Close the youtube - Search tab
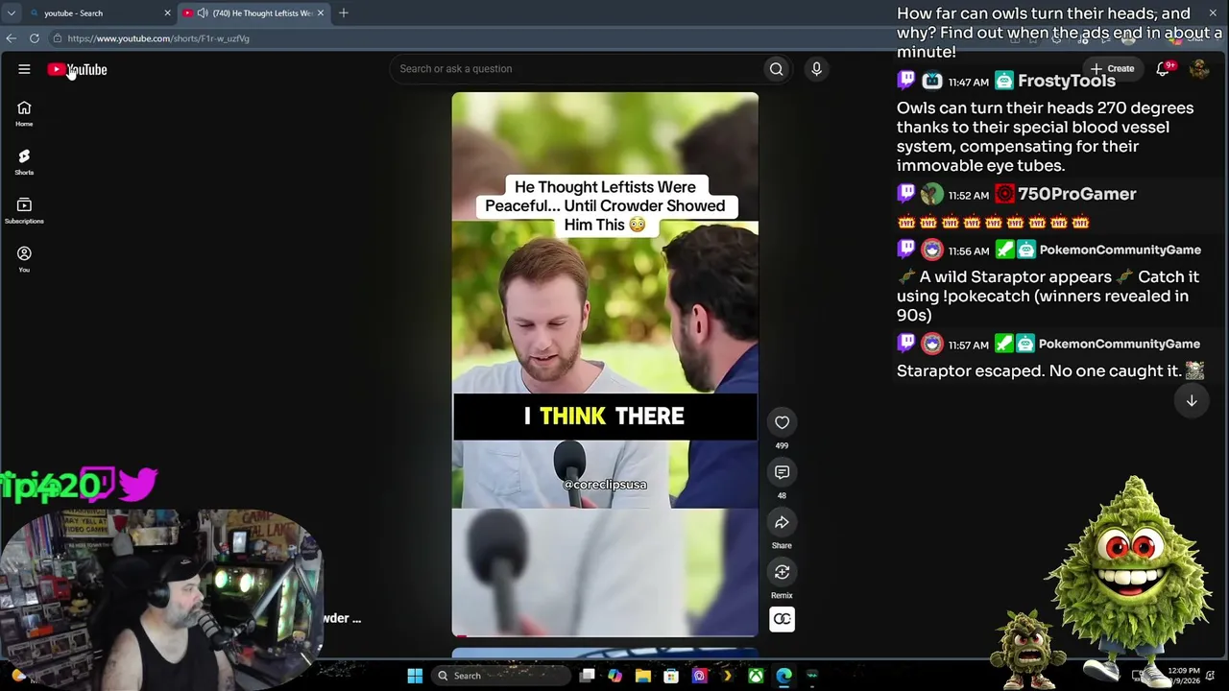The height and width of the screenshot is (691, 1229). pyautogui.click(x=167, y=13)
